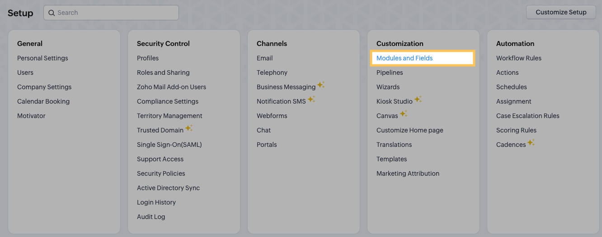Click the Customize Setup button
Viewport: 602px width, 237px height.
pos(561,12)
